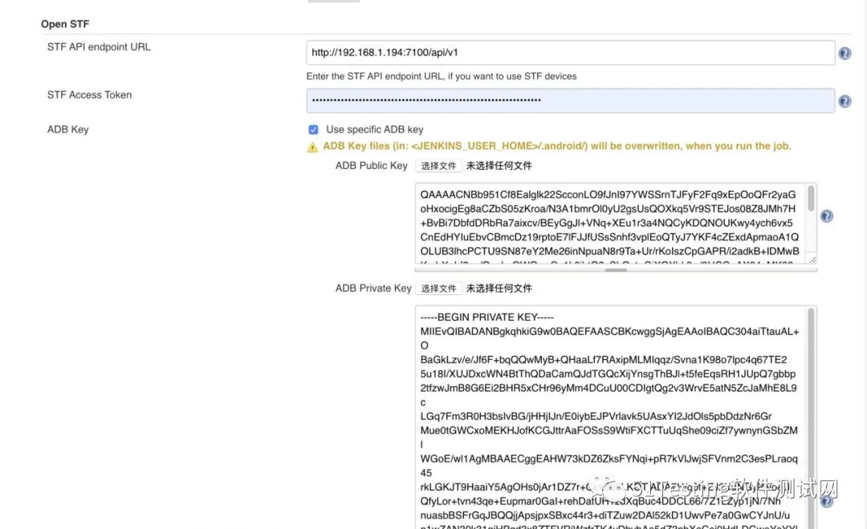Focus the STF API endpoint URL field
The width and height of the screenshot is (867, 529).
click(570, 52)
